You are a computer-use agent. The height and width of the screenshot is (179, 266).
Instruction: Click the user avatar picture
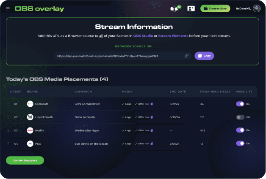click(257, 8)
